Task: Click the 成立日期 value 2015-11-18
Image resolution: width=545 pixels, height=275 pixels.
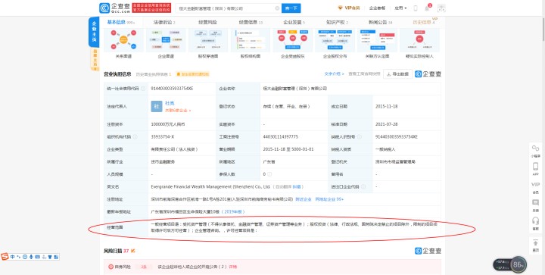Action: click(386, 106)
